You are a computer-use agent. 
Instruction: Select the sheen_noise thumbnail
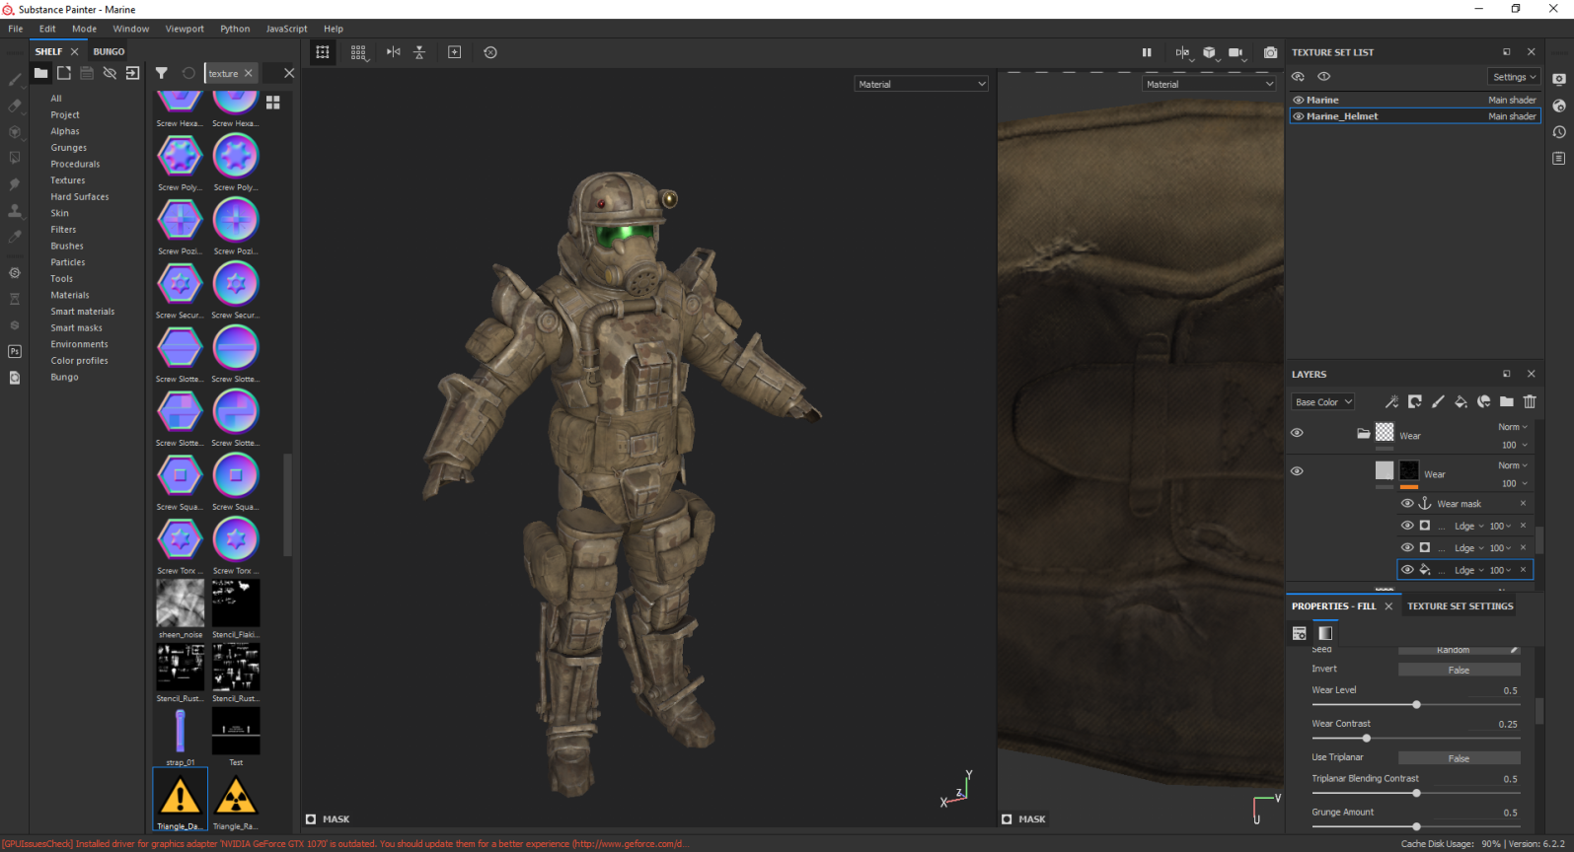(180, 603)
